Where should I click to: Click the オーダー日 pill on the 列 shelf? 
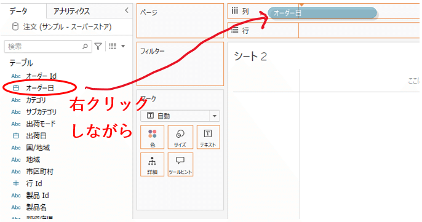pos(322,13)
